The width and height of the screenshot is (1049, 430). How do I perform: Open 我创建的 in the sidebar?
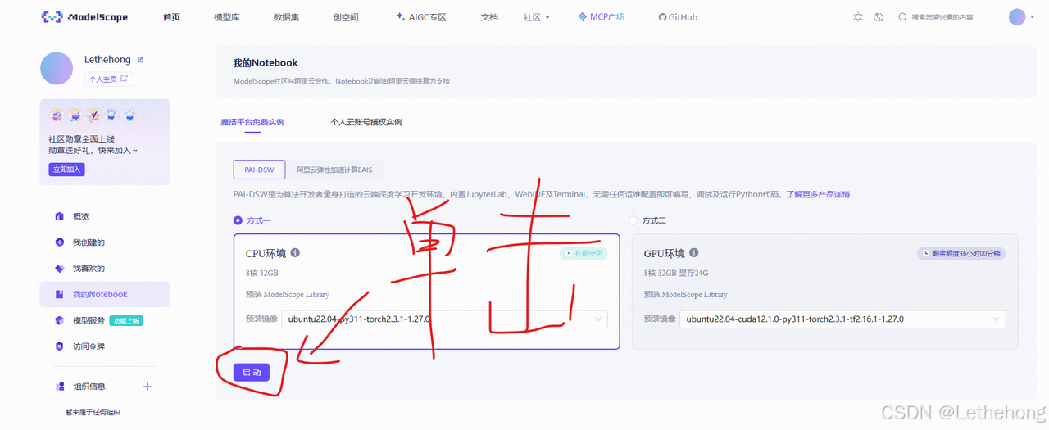coord(105,242)
